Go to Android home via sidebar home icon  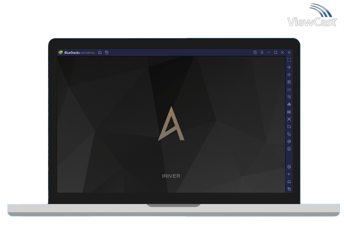point(289,182)
